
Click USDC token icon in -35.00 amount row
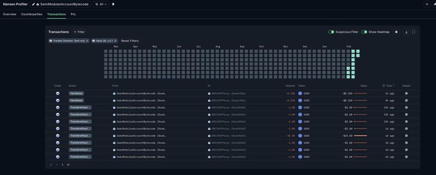[300, 136]
